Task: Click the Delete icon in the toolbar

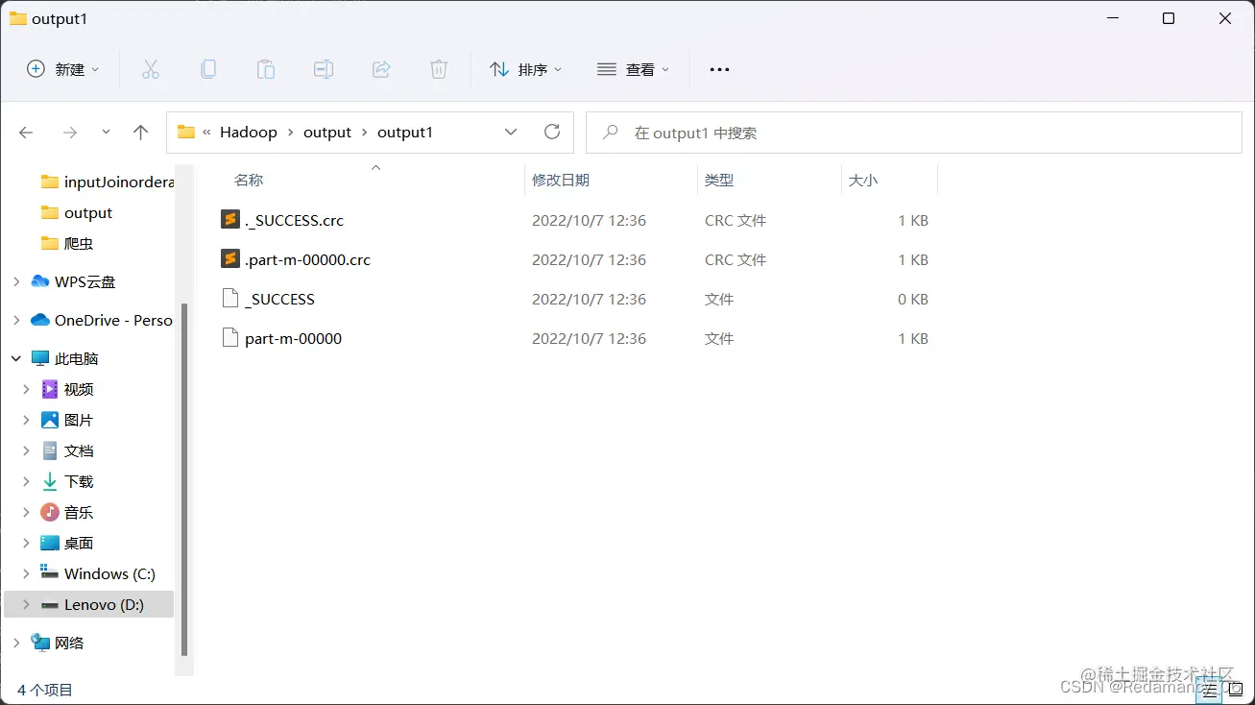Action: 439,68
